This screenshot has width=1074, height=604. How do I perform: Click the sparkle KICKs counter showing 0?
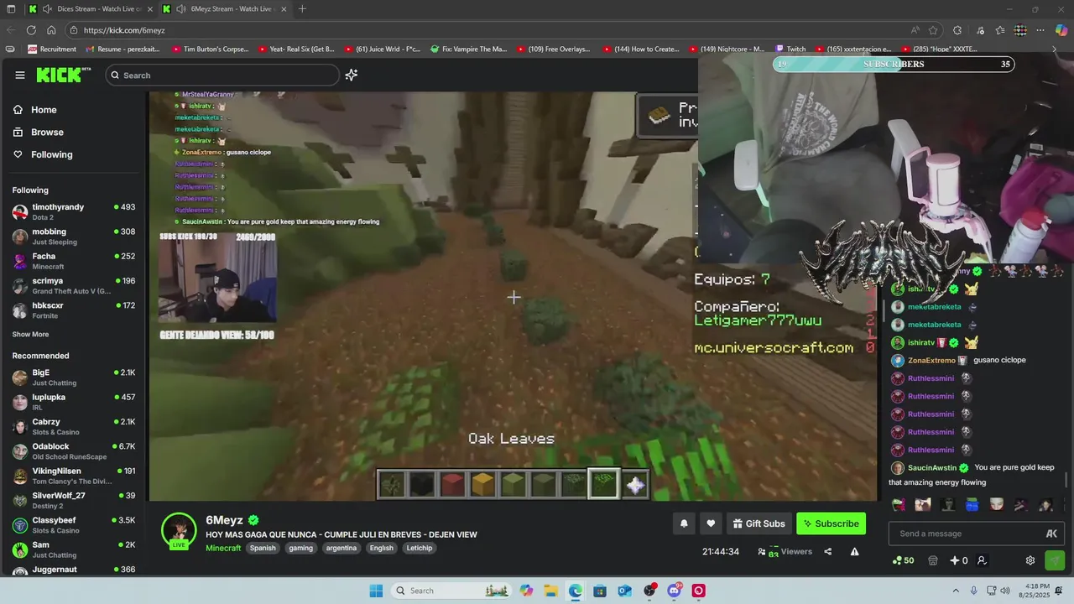click(959, 560)
